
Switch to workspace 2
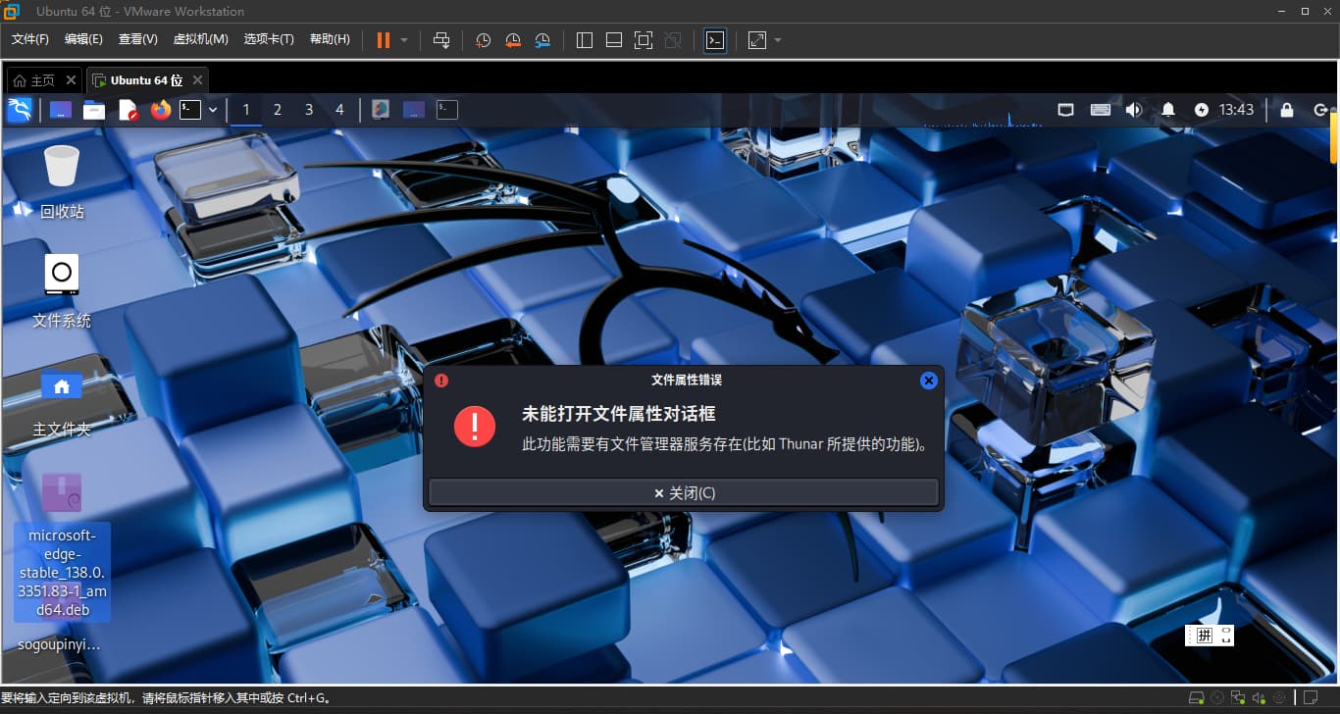click(278, 110)
